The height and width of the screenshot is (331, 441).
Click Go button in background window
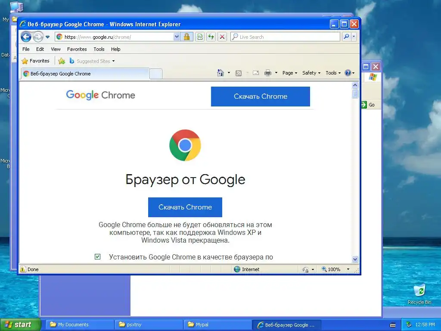368,105
